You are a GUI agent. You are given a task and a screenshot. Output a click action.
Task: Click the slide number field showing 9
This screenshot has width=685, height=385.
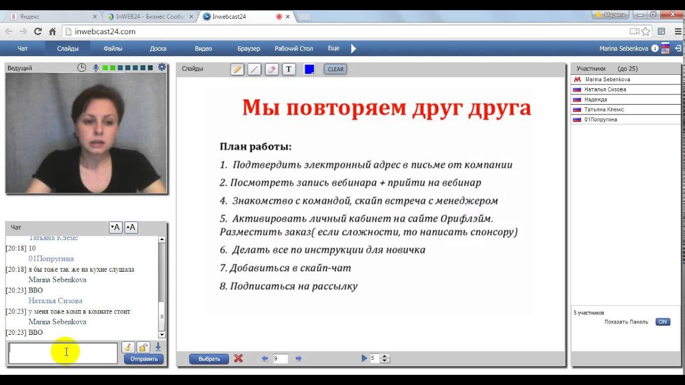point(280,359)
